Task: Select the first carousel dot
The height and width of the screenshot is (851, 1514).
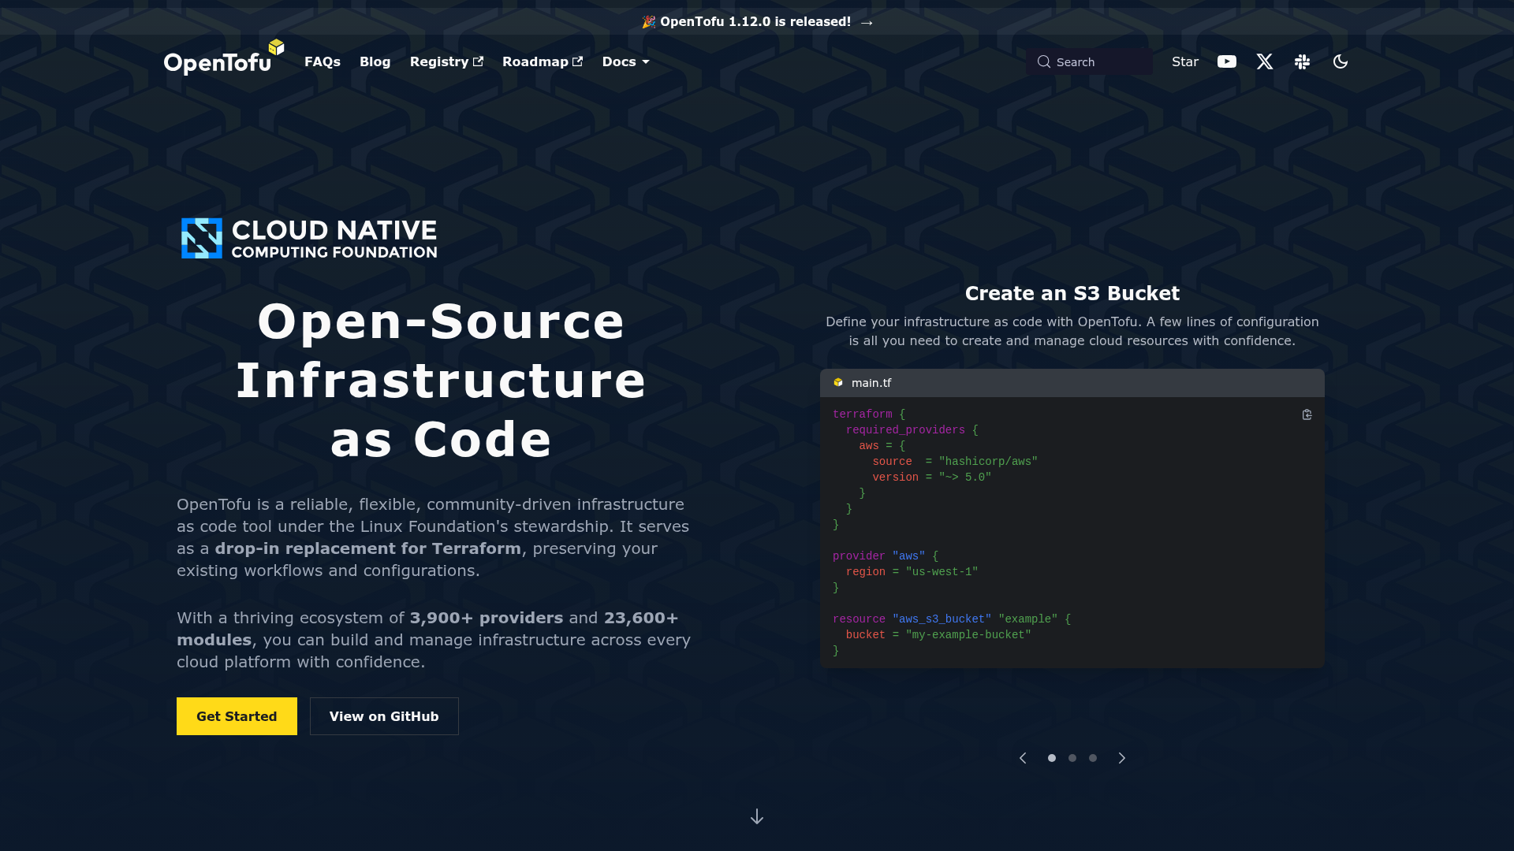Action: click(1052, 758)
